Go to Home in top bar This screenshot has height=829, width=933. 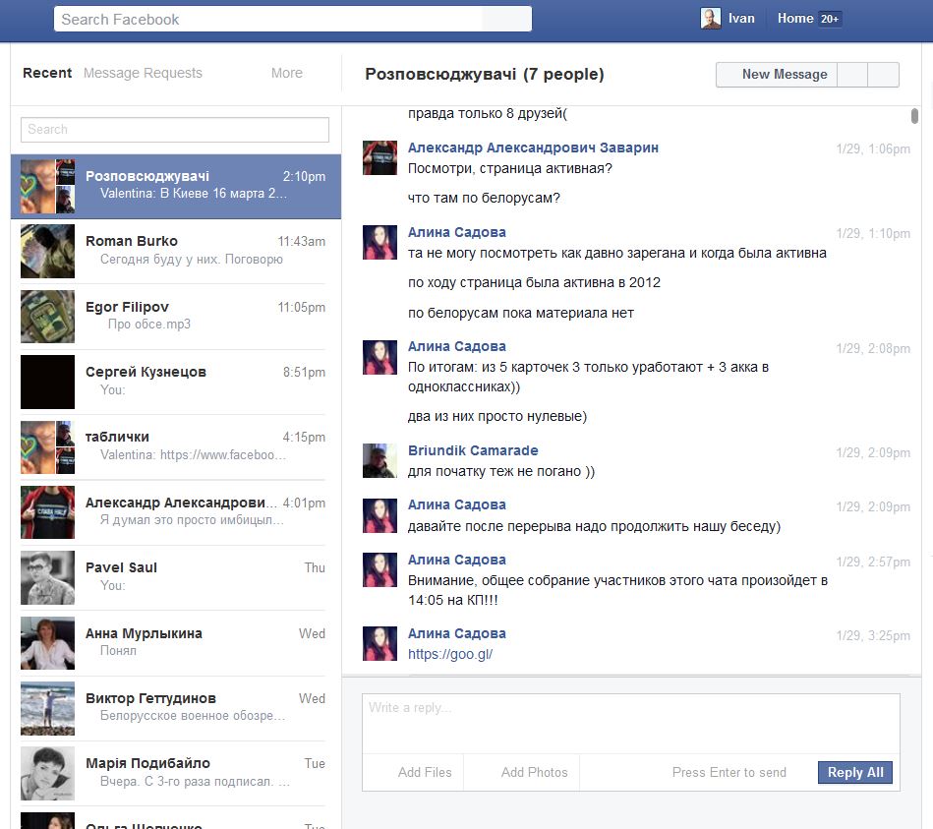click(794, 19)
